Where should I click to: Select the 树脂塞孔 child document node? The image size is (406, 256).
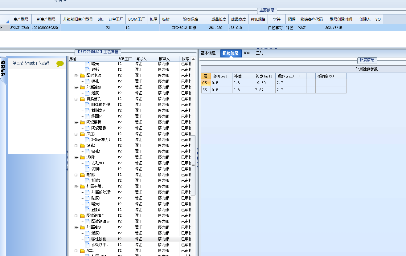tap(99, 110)
